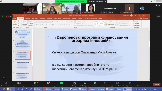Click the green encryption shield icon
The image size is (162, 91).
pyautogui.click(x=2, y=16)
